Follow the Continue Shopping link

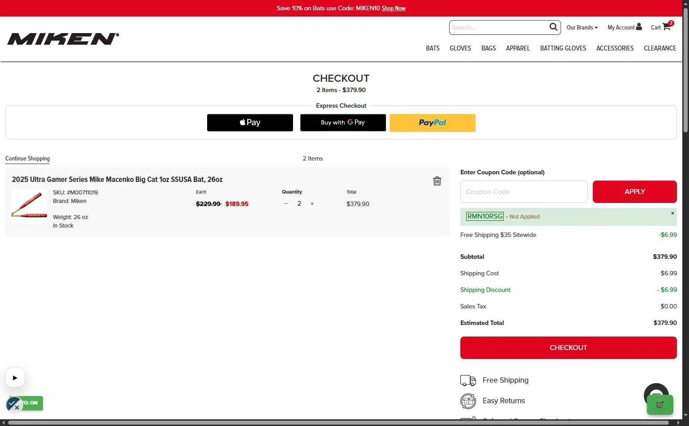click(27, 159)
